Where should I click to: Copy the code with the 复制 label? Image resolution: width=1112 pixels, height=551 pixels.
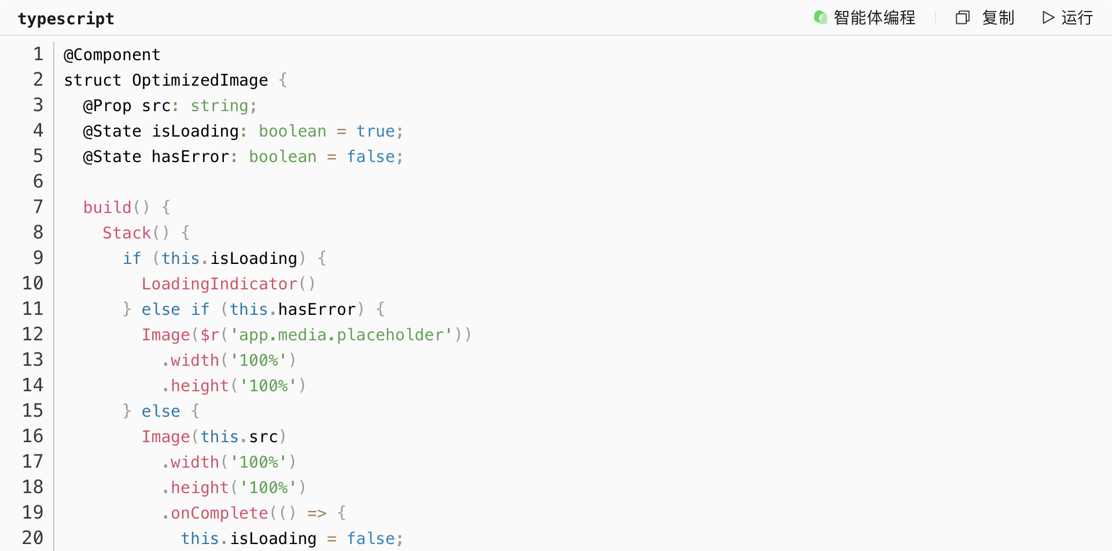[x=998, y=18]
